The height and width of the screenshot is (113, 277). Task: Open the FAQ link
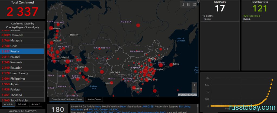pos(116,110)
